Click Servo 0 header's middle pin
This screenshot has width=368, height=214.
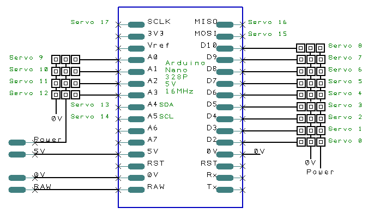pyautogui.click(x=311, y=142)
